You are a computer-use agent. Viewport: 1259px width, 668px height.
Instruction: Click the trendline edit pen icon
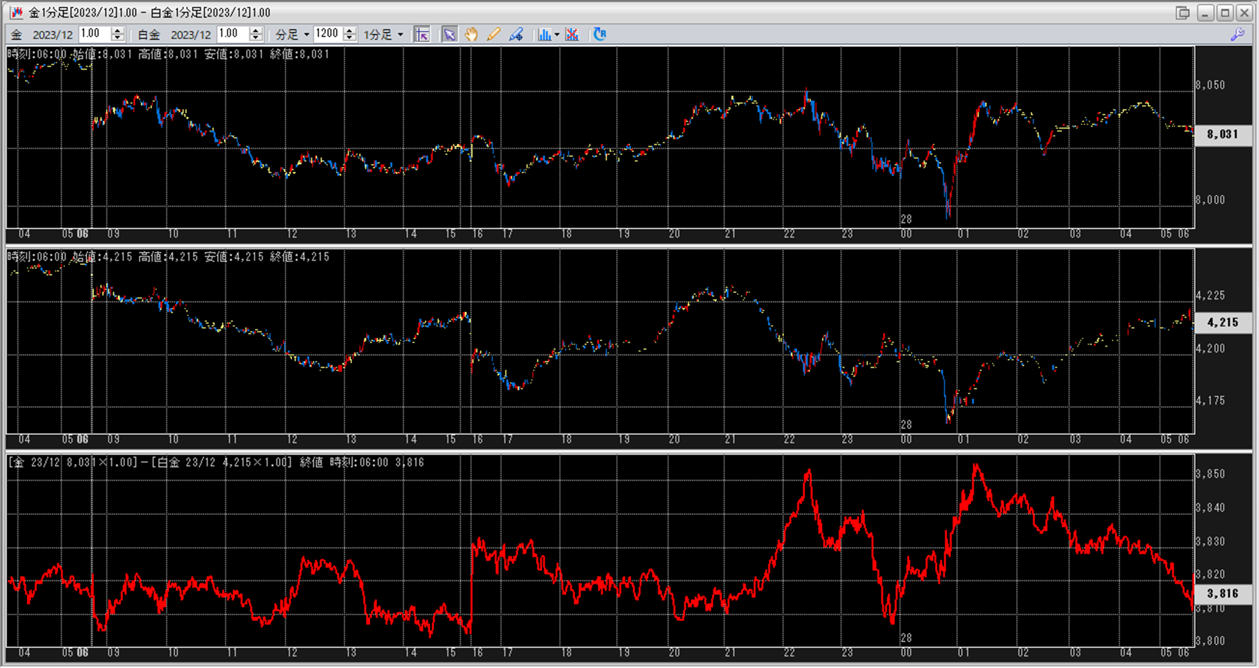pos(516,35)
